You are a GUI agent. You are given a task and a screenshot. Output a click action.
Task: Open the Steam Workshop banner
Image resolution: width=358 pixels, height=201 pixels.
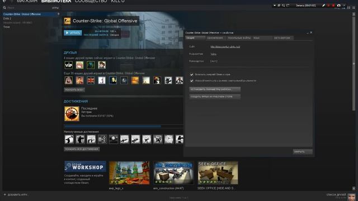85,166
